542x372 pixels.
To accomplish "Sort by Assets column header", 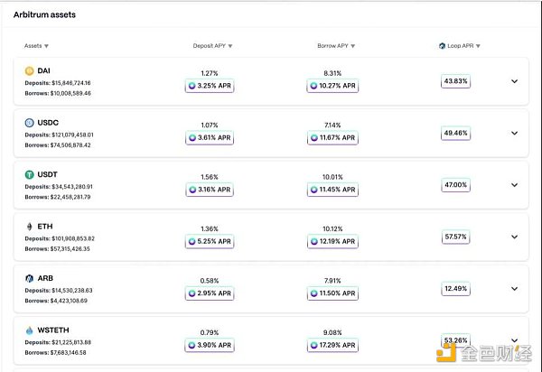I will point(37,45).
